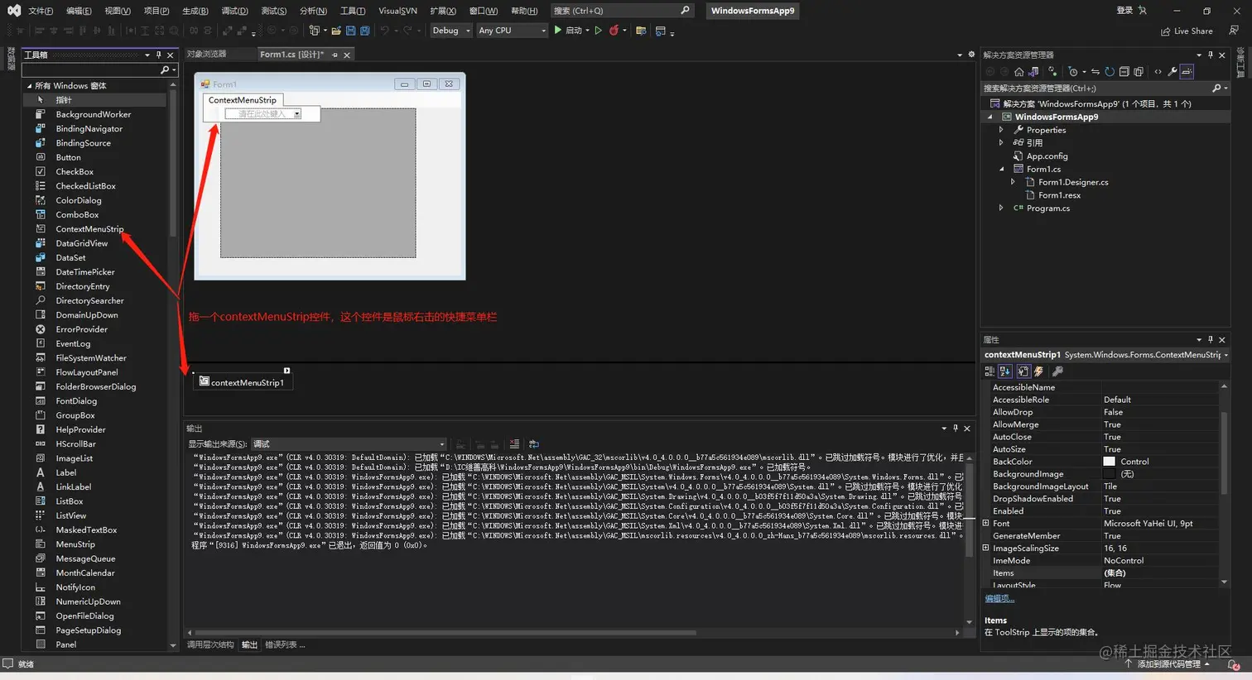The image size is (1252, 680).
Task: Select contextMenuStrip1 component in tray
Action: [x=243, y=381]
